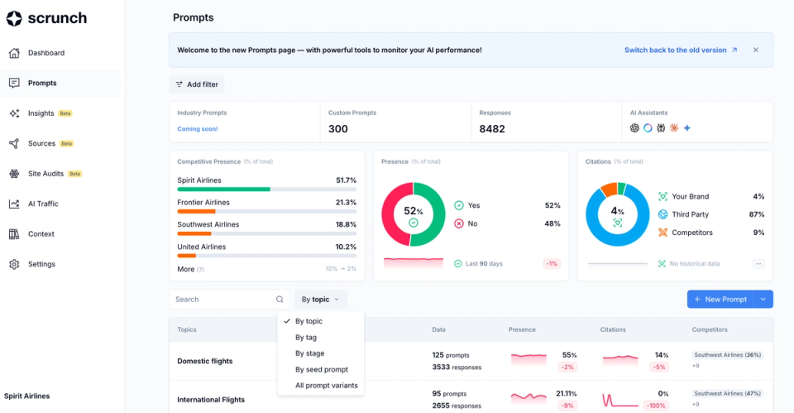The image size is (794, 413).
Task: Click the Custom Prompts 300 value
Action: 337,129
